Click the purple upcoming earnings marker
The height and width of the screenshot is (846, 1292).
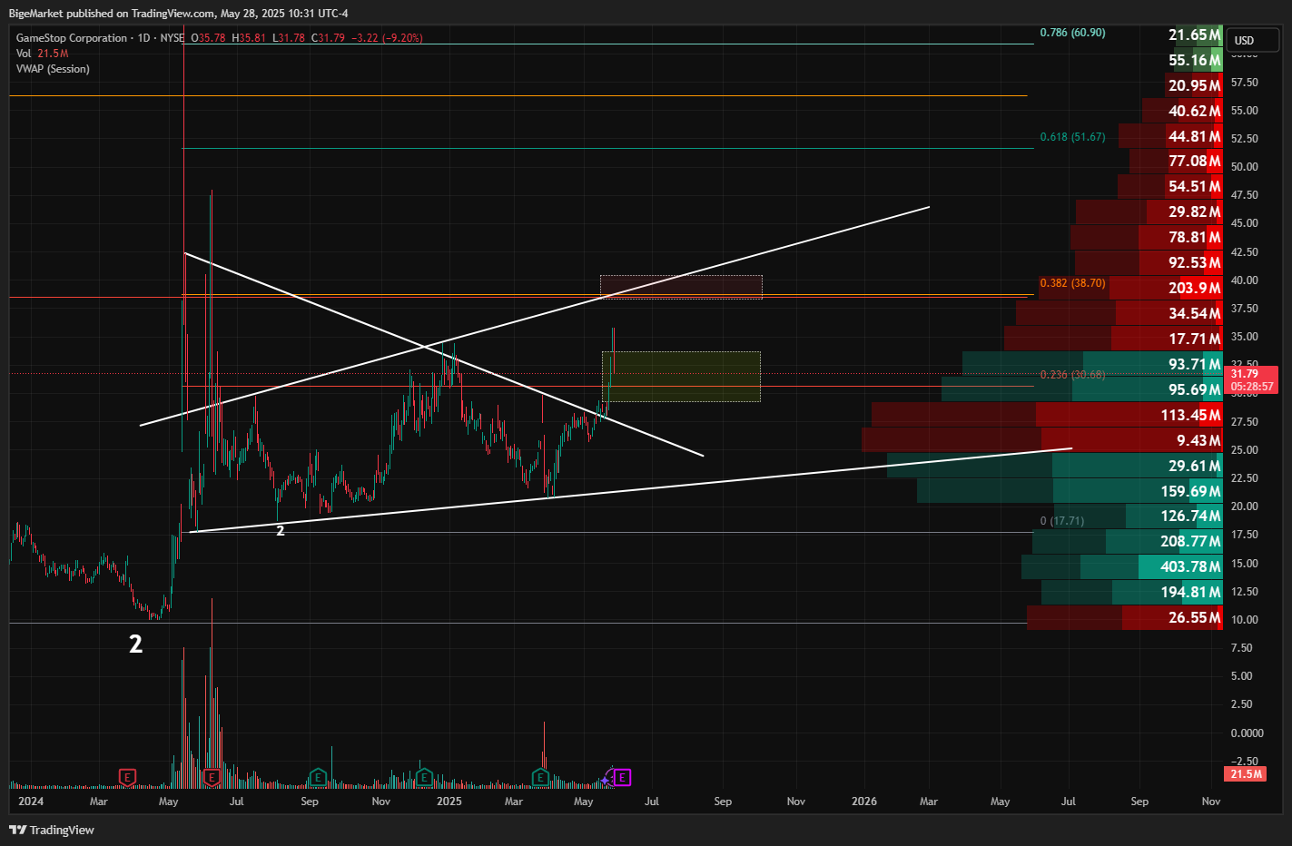(622, 777)
